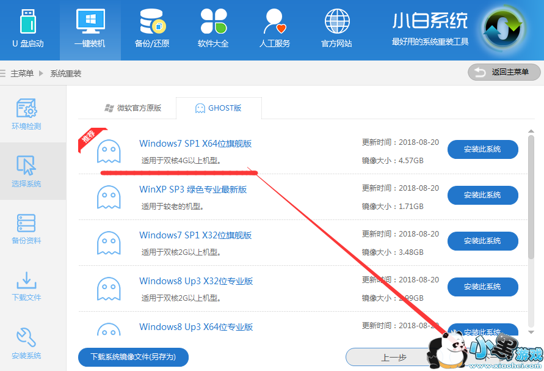The width and height of the screenshot is (544, 371).
Task: Open the 安装系统 sidebar step
Action: pyautogui.click(x=26, y=343)
